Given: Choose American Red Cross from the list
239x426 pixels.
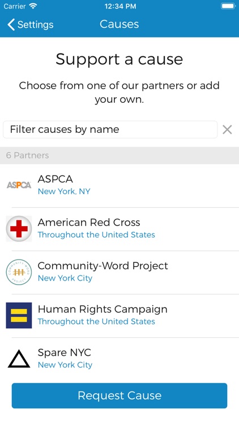Looking at the screenshot, I should click(x=89, y=223).
